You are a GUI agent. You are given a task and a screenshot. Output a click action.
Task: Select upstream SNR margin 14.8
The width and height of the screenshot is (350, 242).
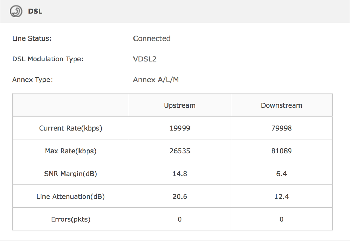(180, 174)
